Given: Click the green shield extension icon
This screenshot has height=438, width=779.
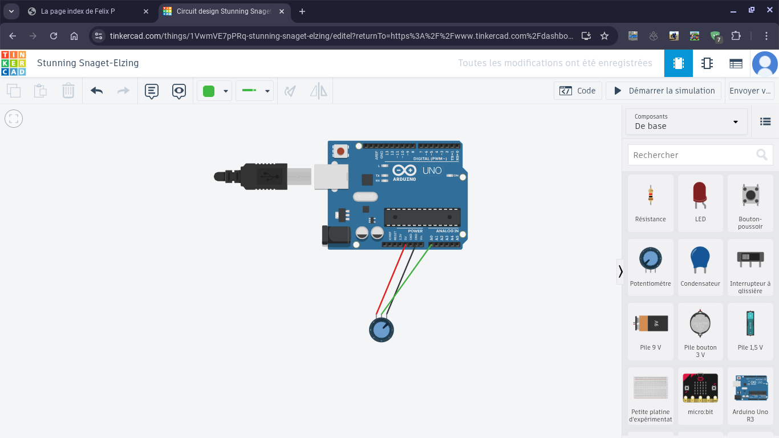Looking at the screenshot, I should tap(716, 36).
